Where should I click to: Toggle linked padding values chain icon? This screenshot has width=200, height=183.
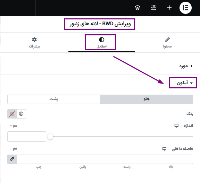(x=12, y=159)
